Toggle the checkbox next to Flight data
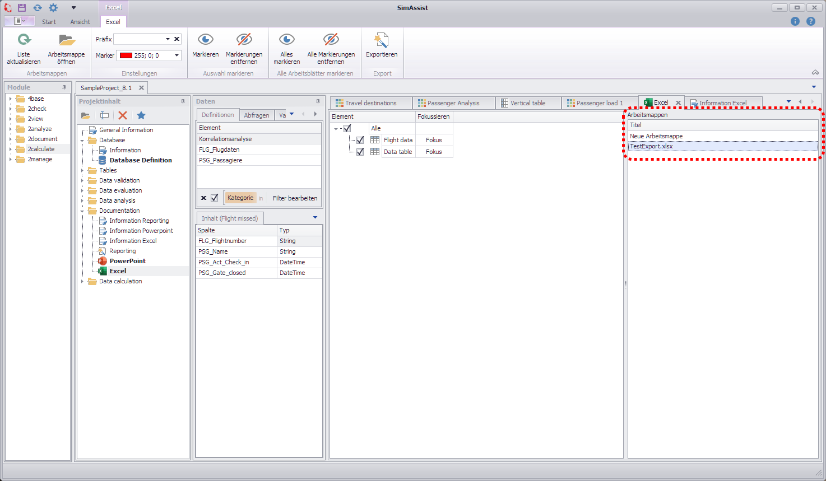This screenshot has width=826, height=481. (360, 140)
